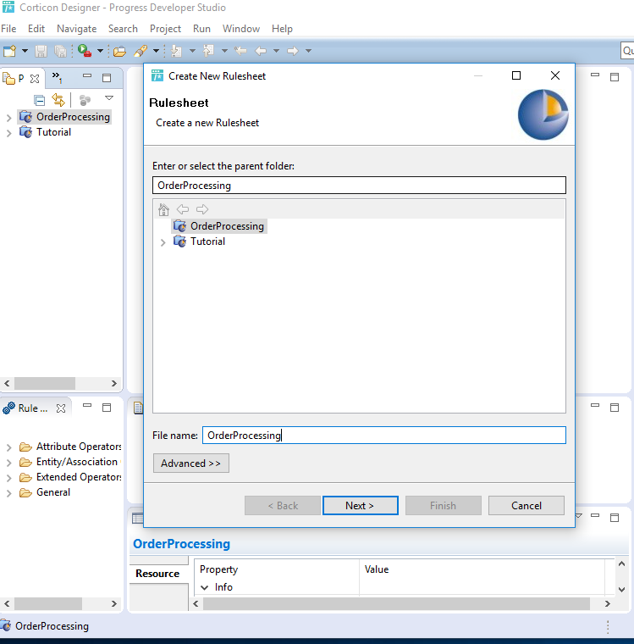Expand Tutorial folder in the dialog tree

pyautogui.click(x=163, y=242)
